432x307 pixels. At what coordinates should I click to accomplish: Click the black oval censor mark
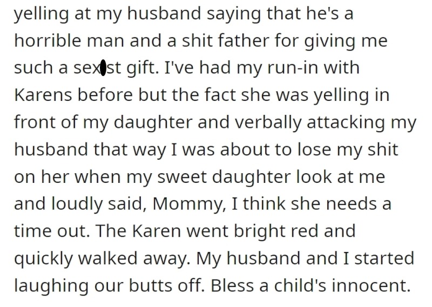(103, 67)
